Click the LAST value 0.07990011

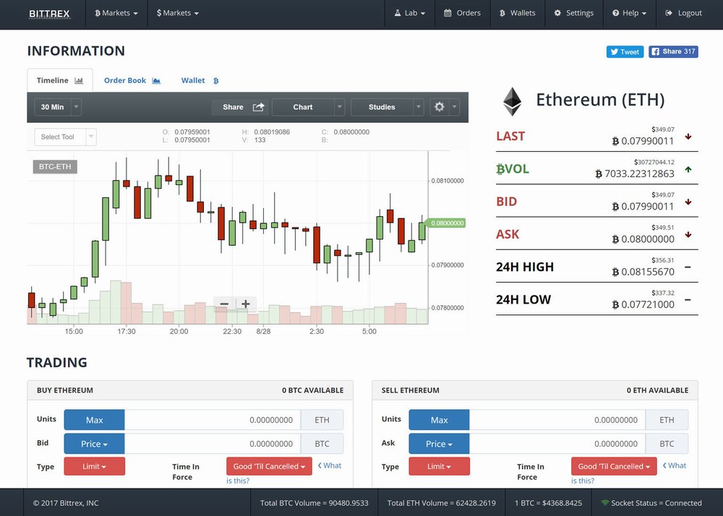[x=643, y=141]
